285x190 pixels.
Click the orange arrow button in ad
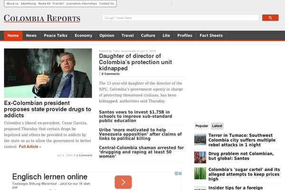point(123,182)
